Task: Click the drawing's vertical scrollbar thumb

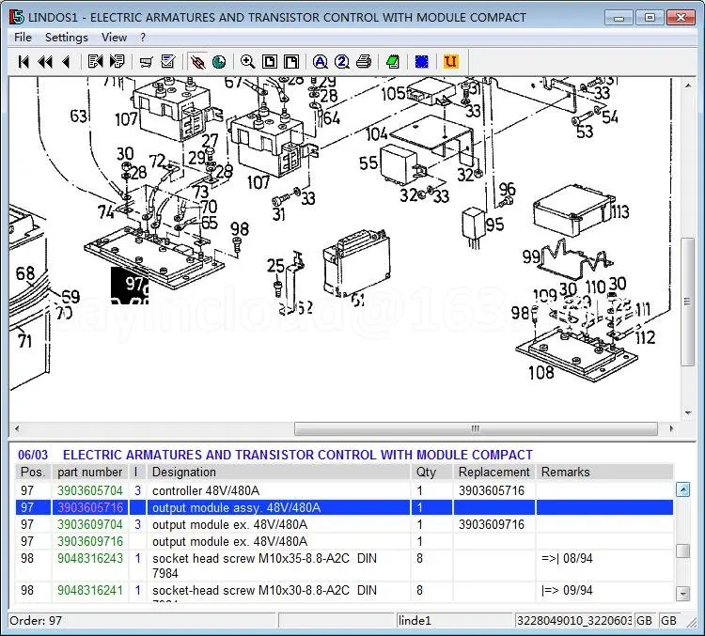Action: point(688,302)
